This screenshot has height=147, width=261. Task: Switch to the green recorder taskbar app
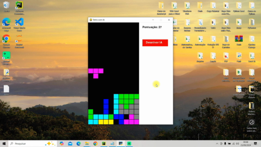129,143
